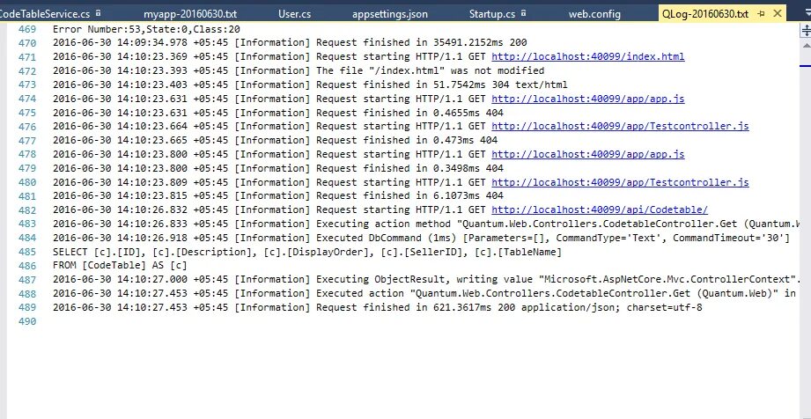Click 'Executed DbCommand (1ms)' text on line 484

(x=387, y=238)
